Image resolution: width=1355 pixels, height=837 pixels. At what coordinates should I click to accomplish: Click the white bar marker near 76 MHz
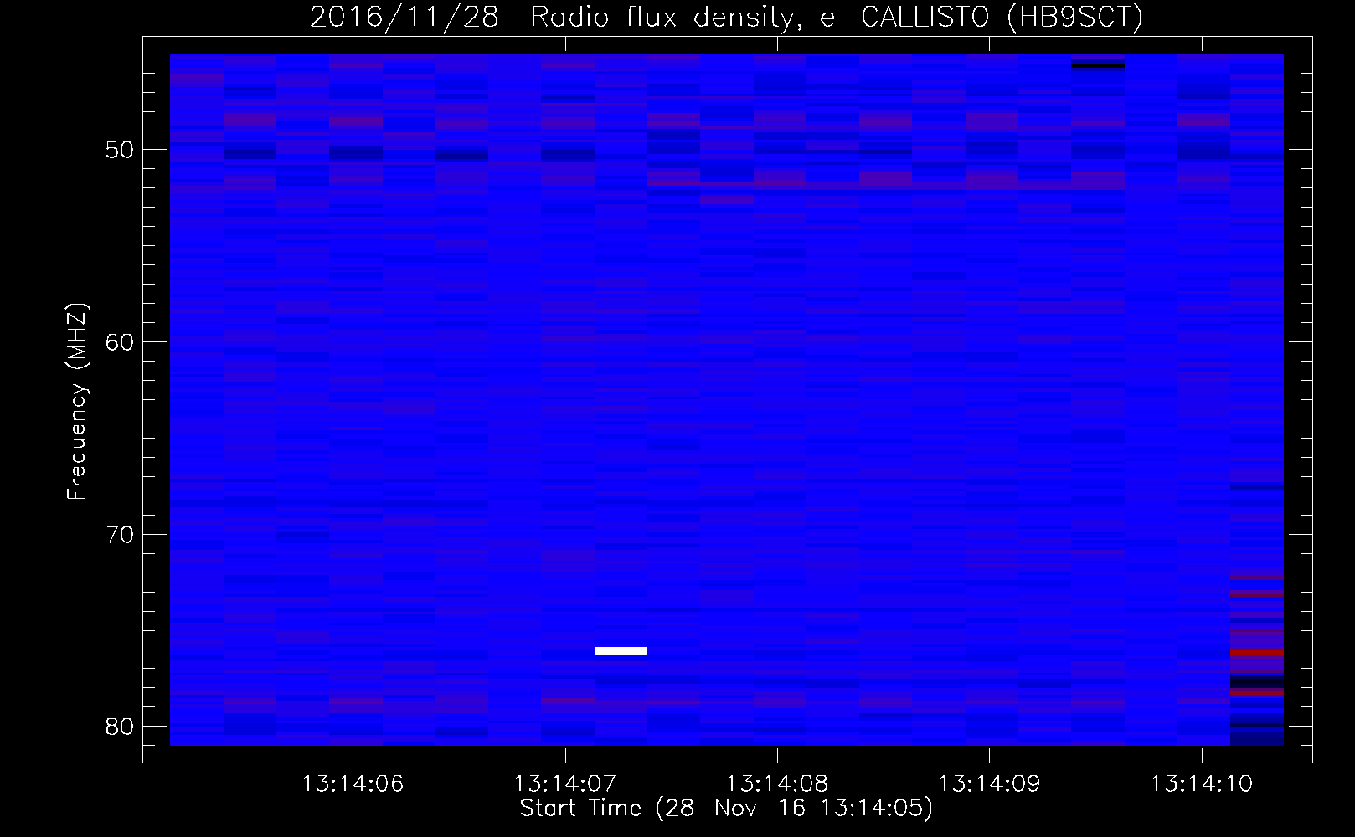pos(621,650)
